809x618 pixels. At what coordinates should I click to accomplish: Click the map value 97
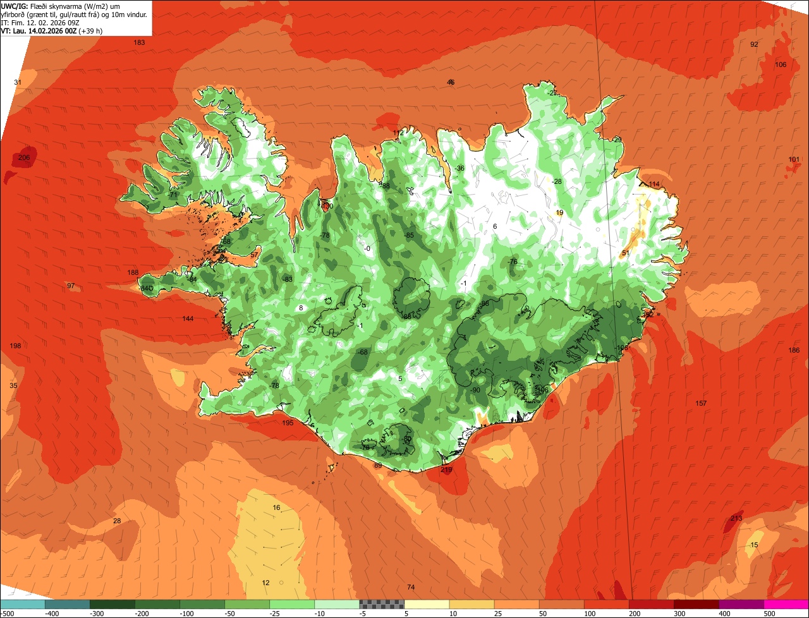point(71,286)
